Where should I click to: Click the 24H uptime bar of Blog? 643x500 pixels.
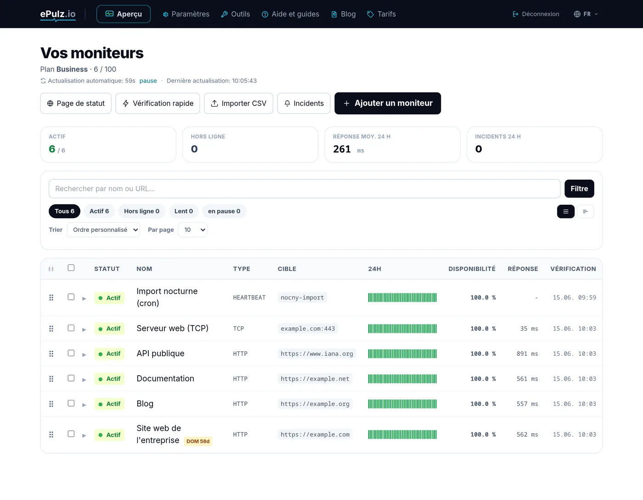(402, 404)
